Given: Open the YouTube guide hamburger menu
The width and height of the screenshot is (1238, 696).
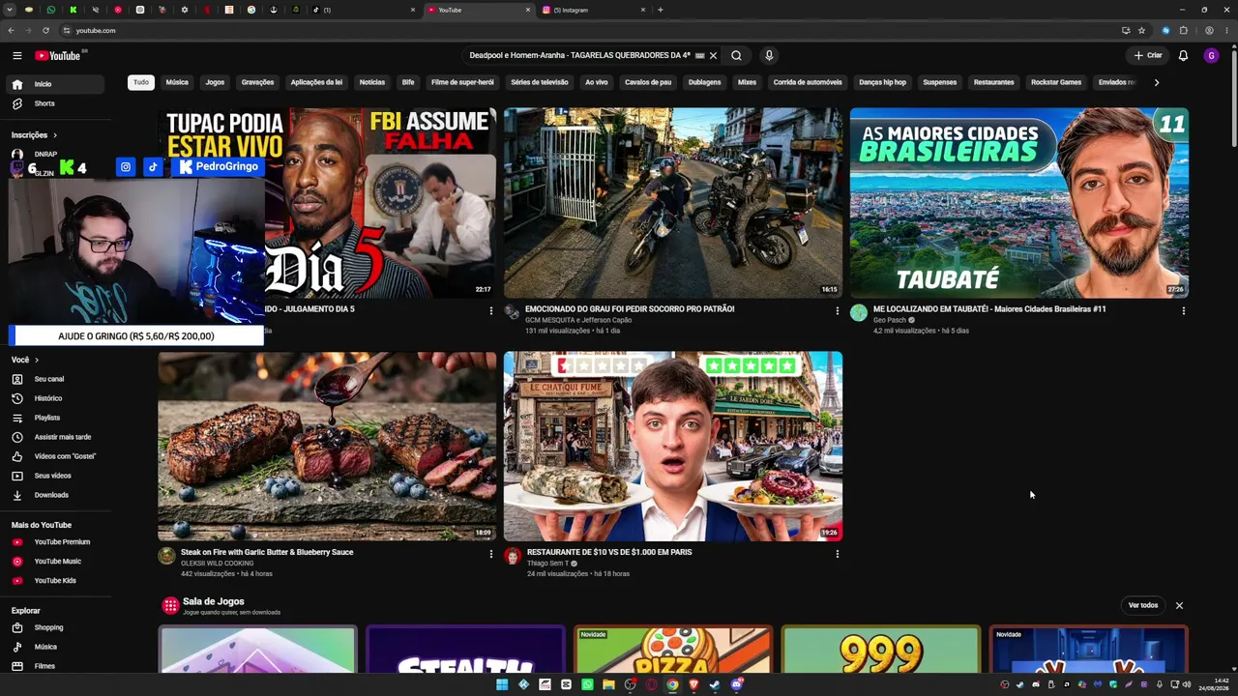Looking at the screenshot, I should click(16, 56).
